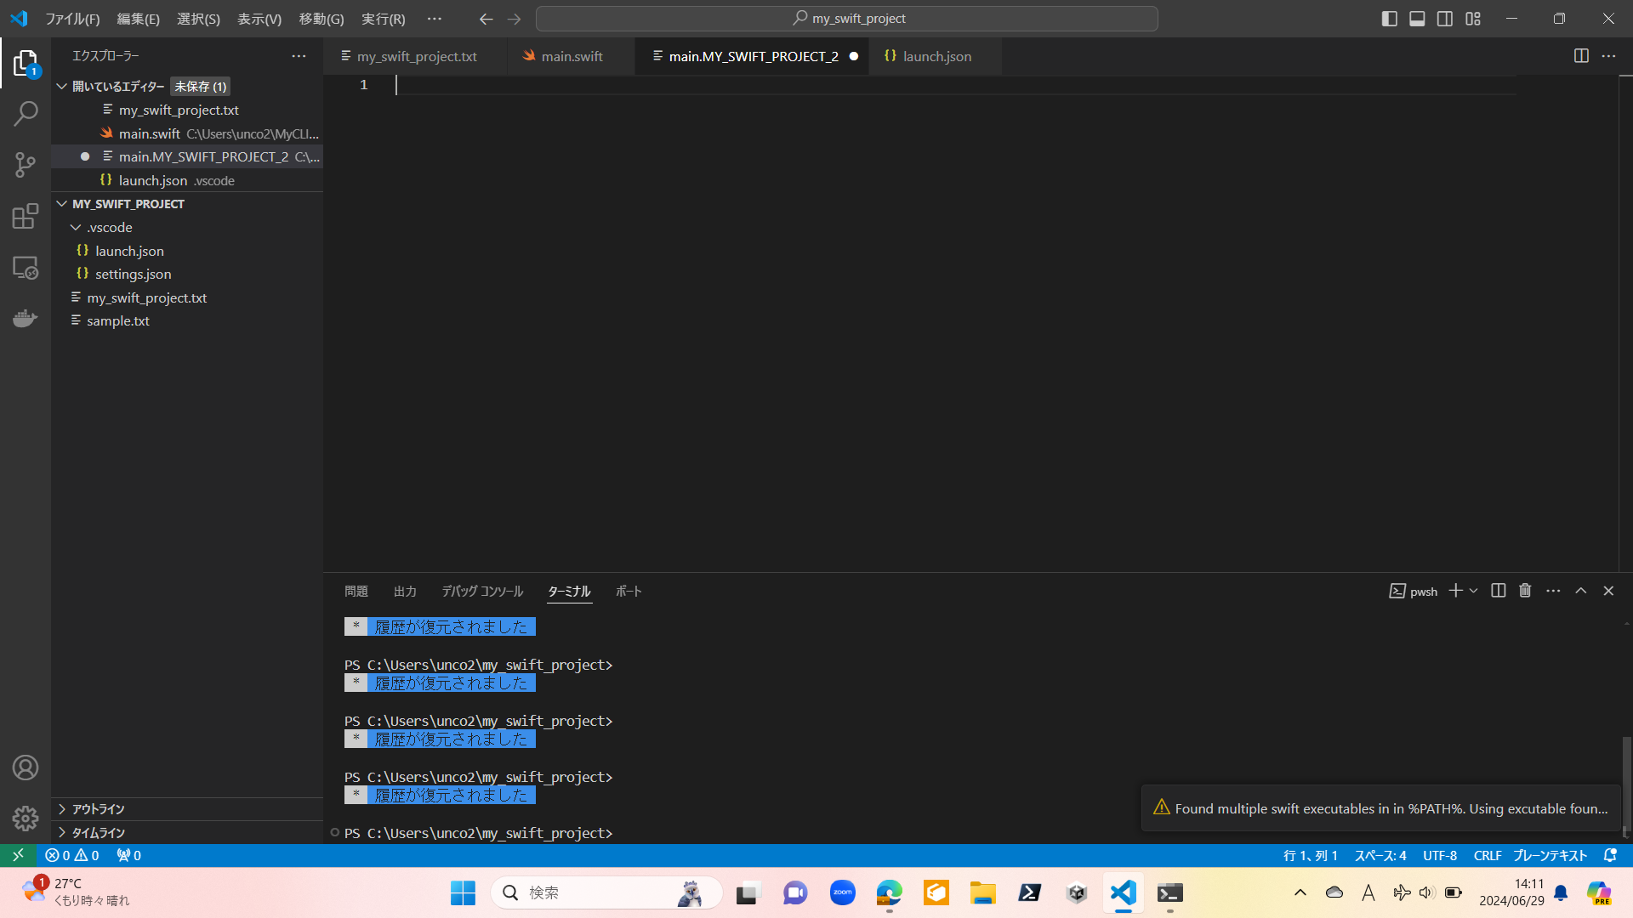Collapse the MY_SWIFT_PROJECT folder section
Image resolution: width=1633 pixels, height=918 pixels.
62,204
